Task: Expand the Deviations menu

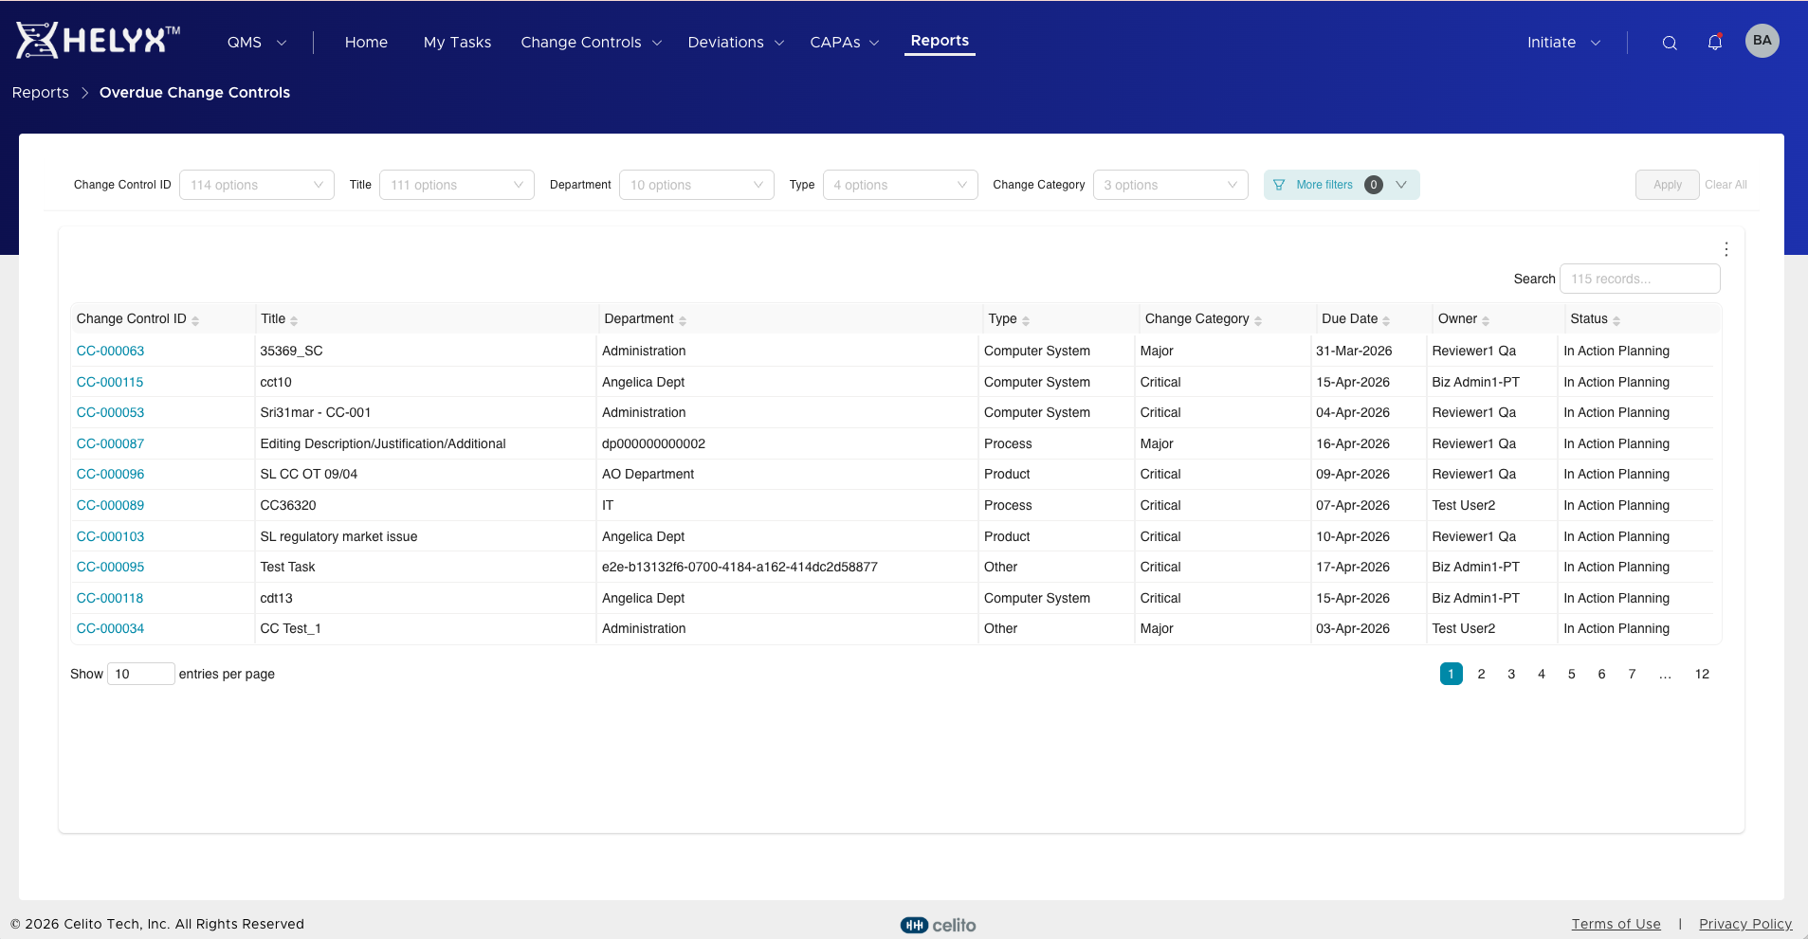Action: [736, 43]
